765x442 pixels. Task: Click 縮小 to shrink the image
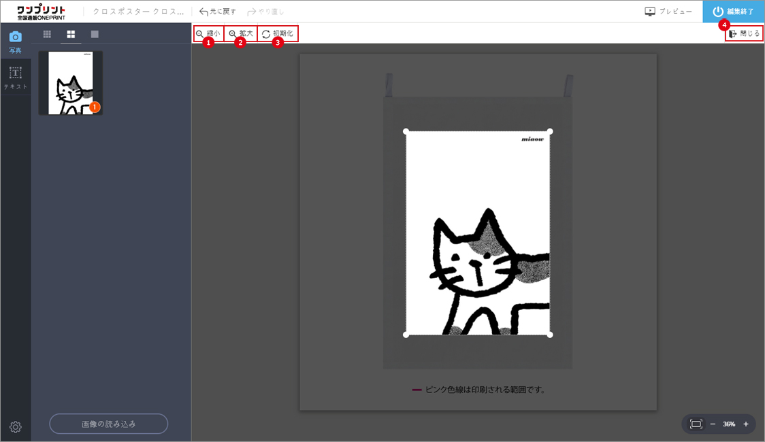[208, 33]
